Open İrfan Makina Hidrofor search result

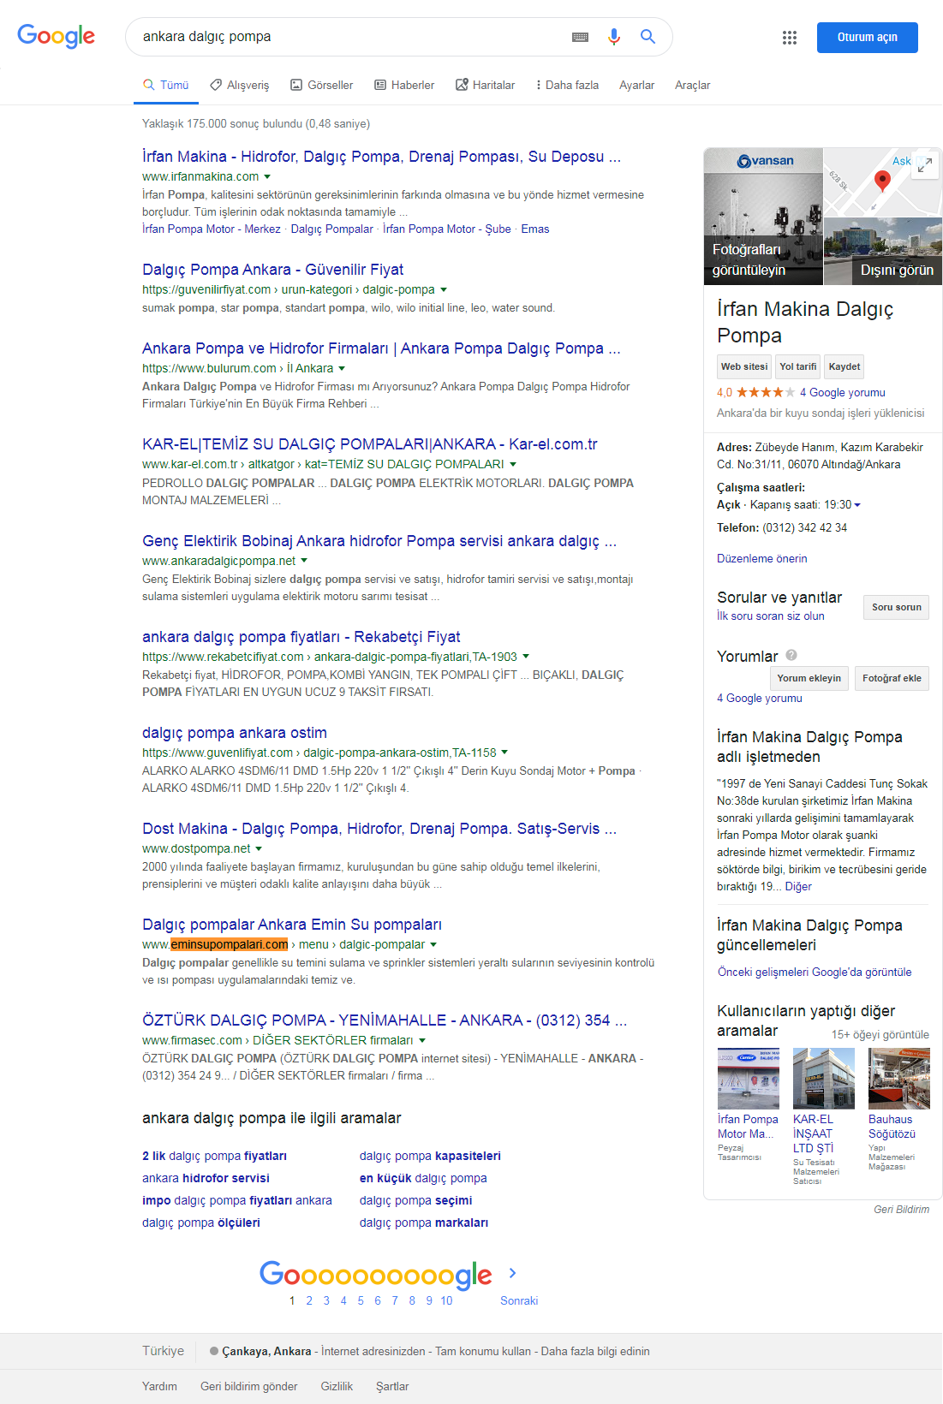click(x=381, y=156)
